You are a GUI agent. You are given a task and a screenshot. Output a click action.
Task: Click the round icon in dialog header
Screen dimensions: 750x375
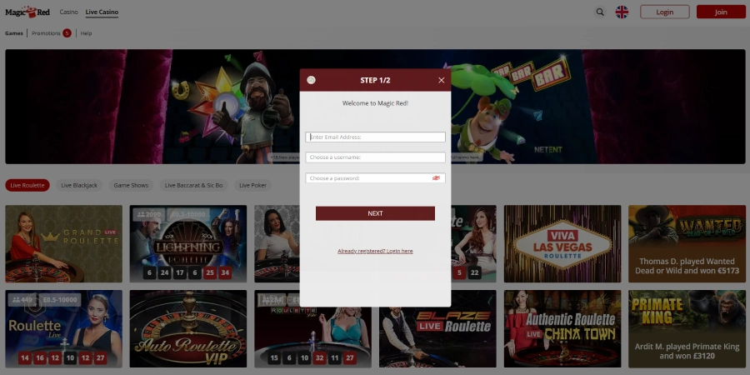312,80
